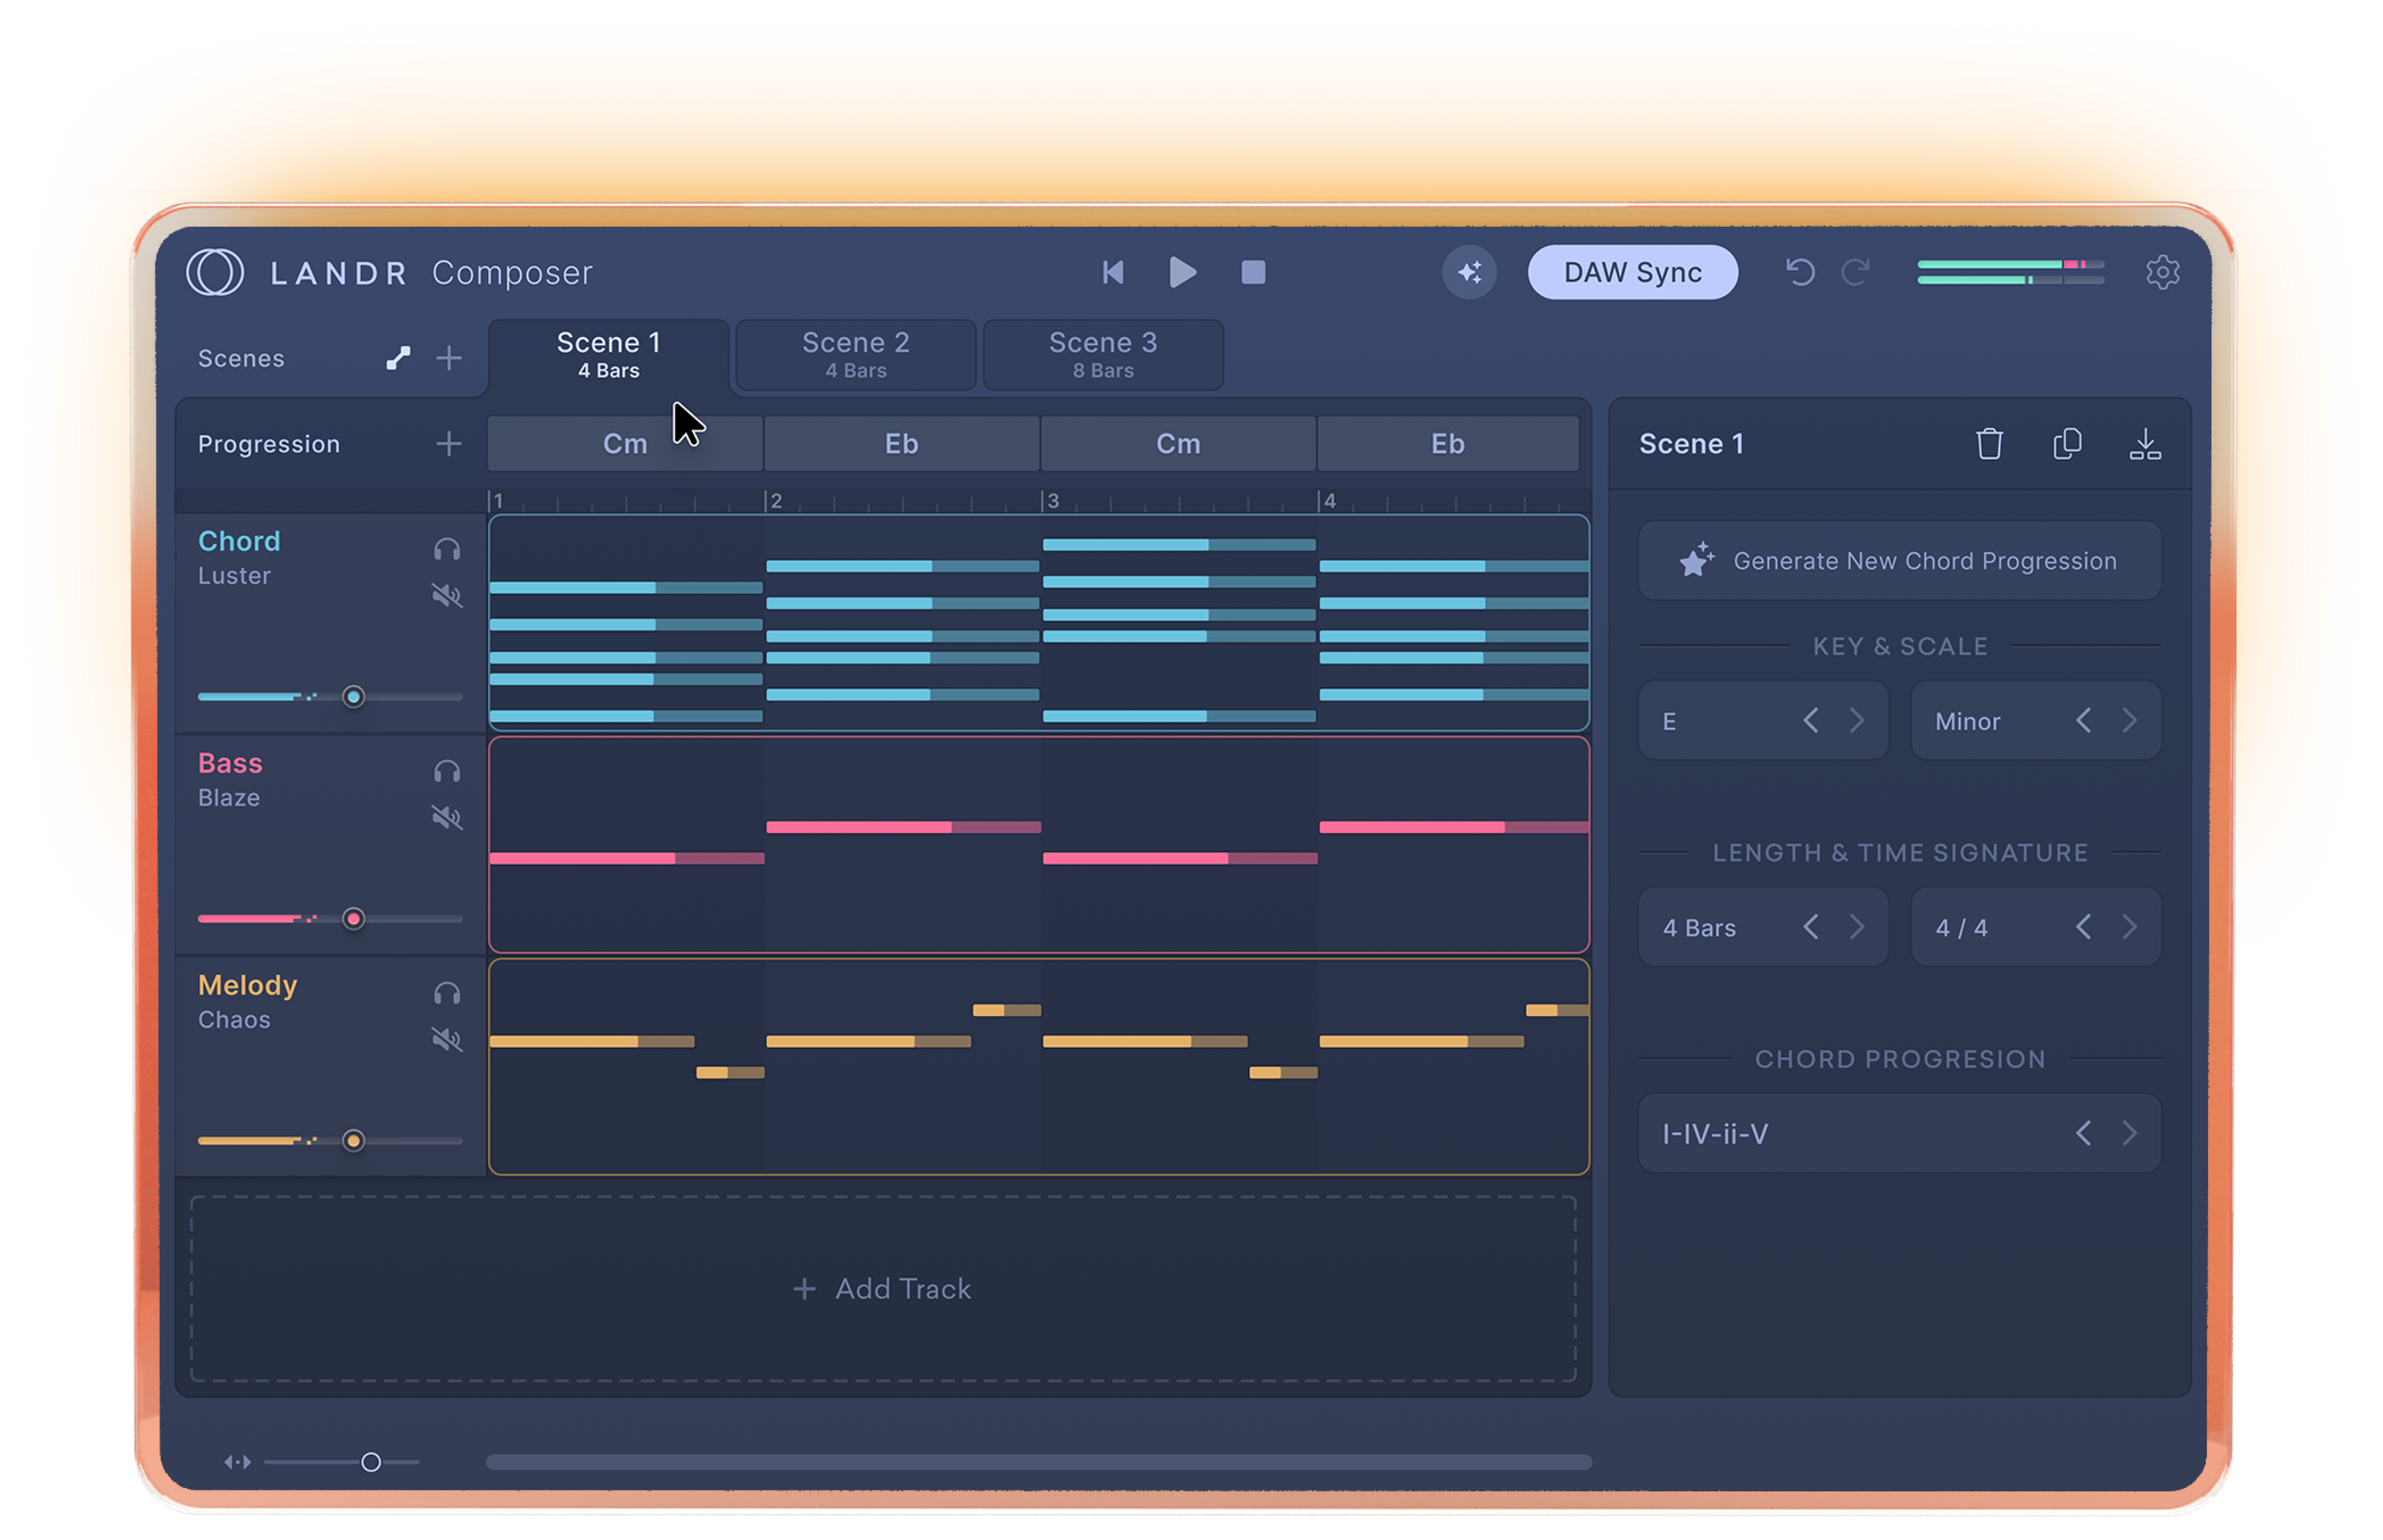Select the Chord track name
The width and height of the screenshot is (2383, 1540).
239,541
